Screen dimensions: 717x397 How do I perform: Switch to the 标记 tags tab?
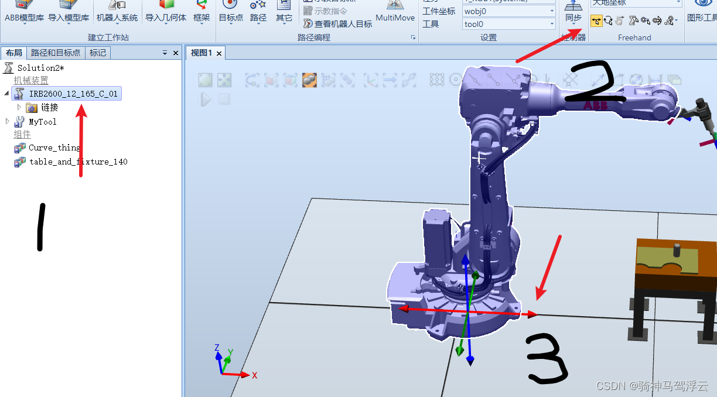[x=98, y=53]
